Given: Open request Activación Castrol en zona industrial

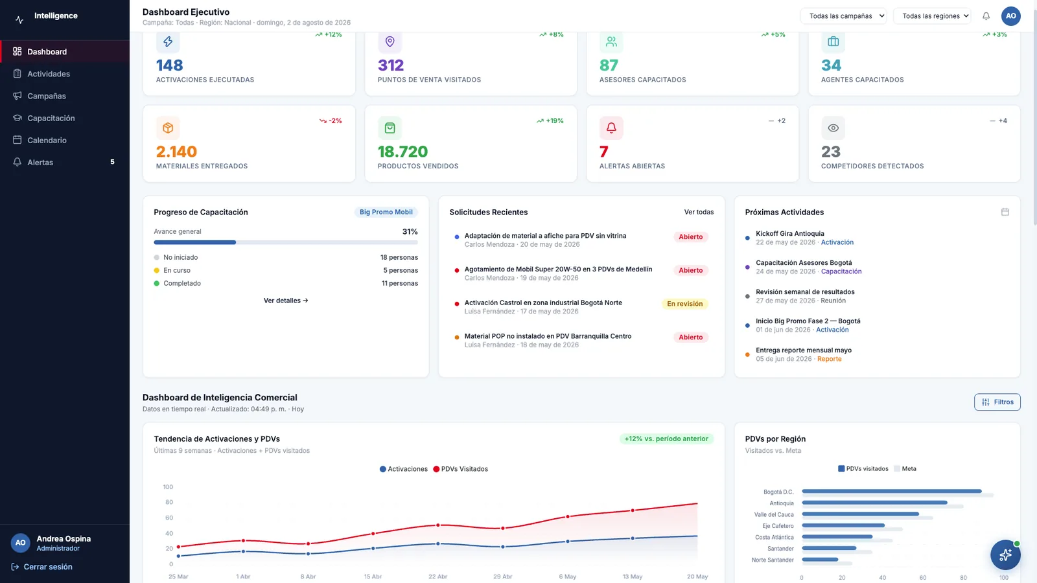Looking at the screenshot, I should pyautogui.click(x=581, y=307).
